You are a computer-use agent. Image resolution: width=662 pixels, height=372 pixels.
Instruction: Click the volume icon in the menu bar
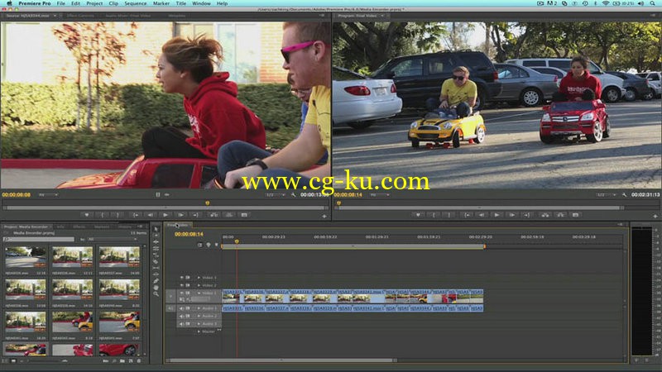641,3
